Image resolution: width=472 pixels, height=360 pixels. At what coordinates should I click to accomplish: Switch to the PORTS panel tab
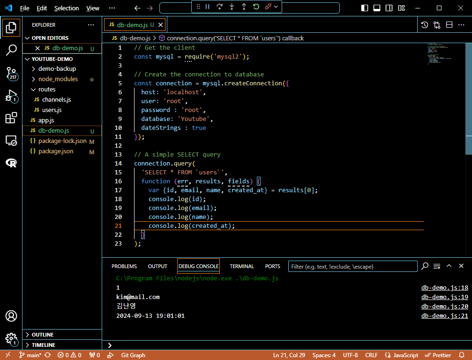point(272,266)
